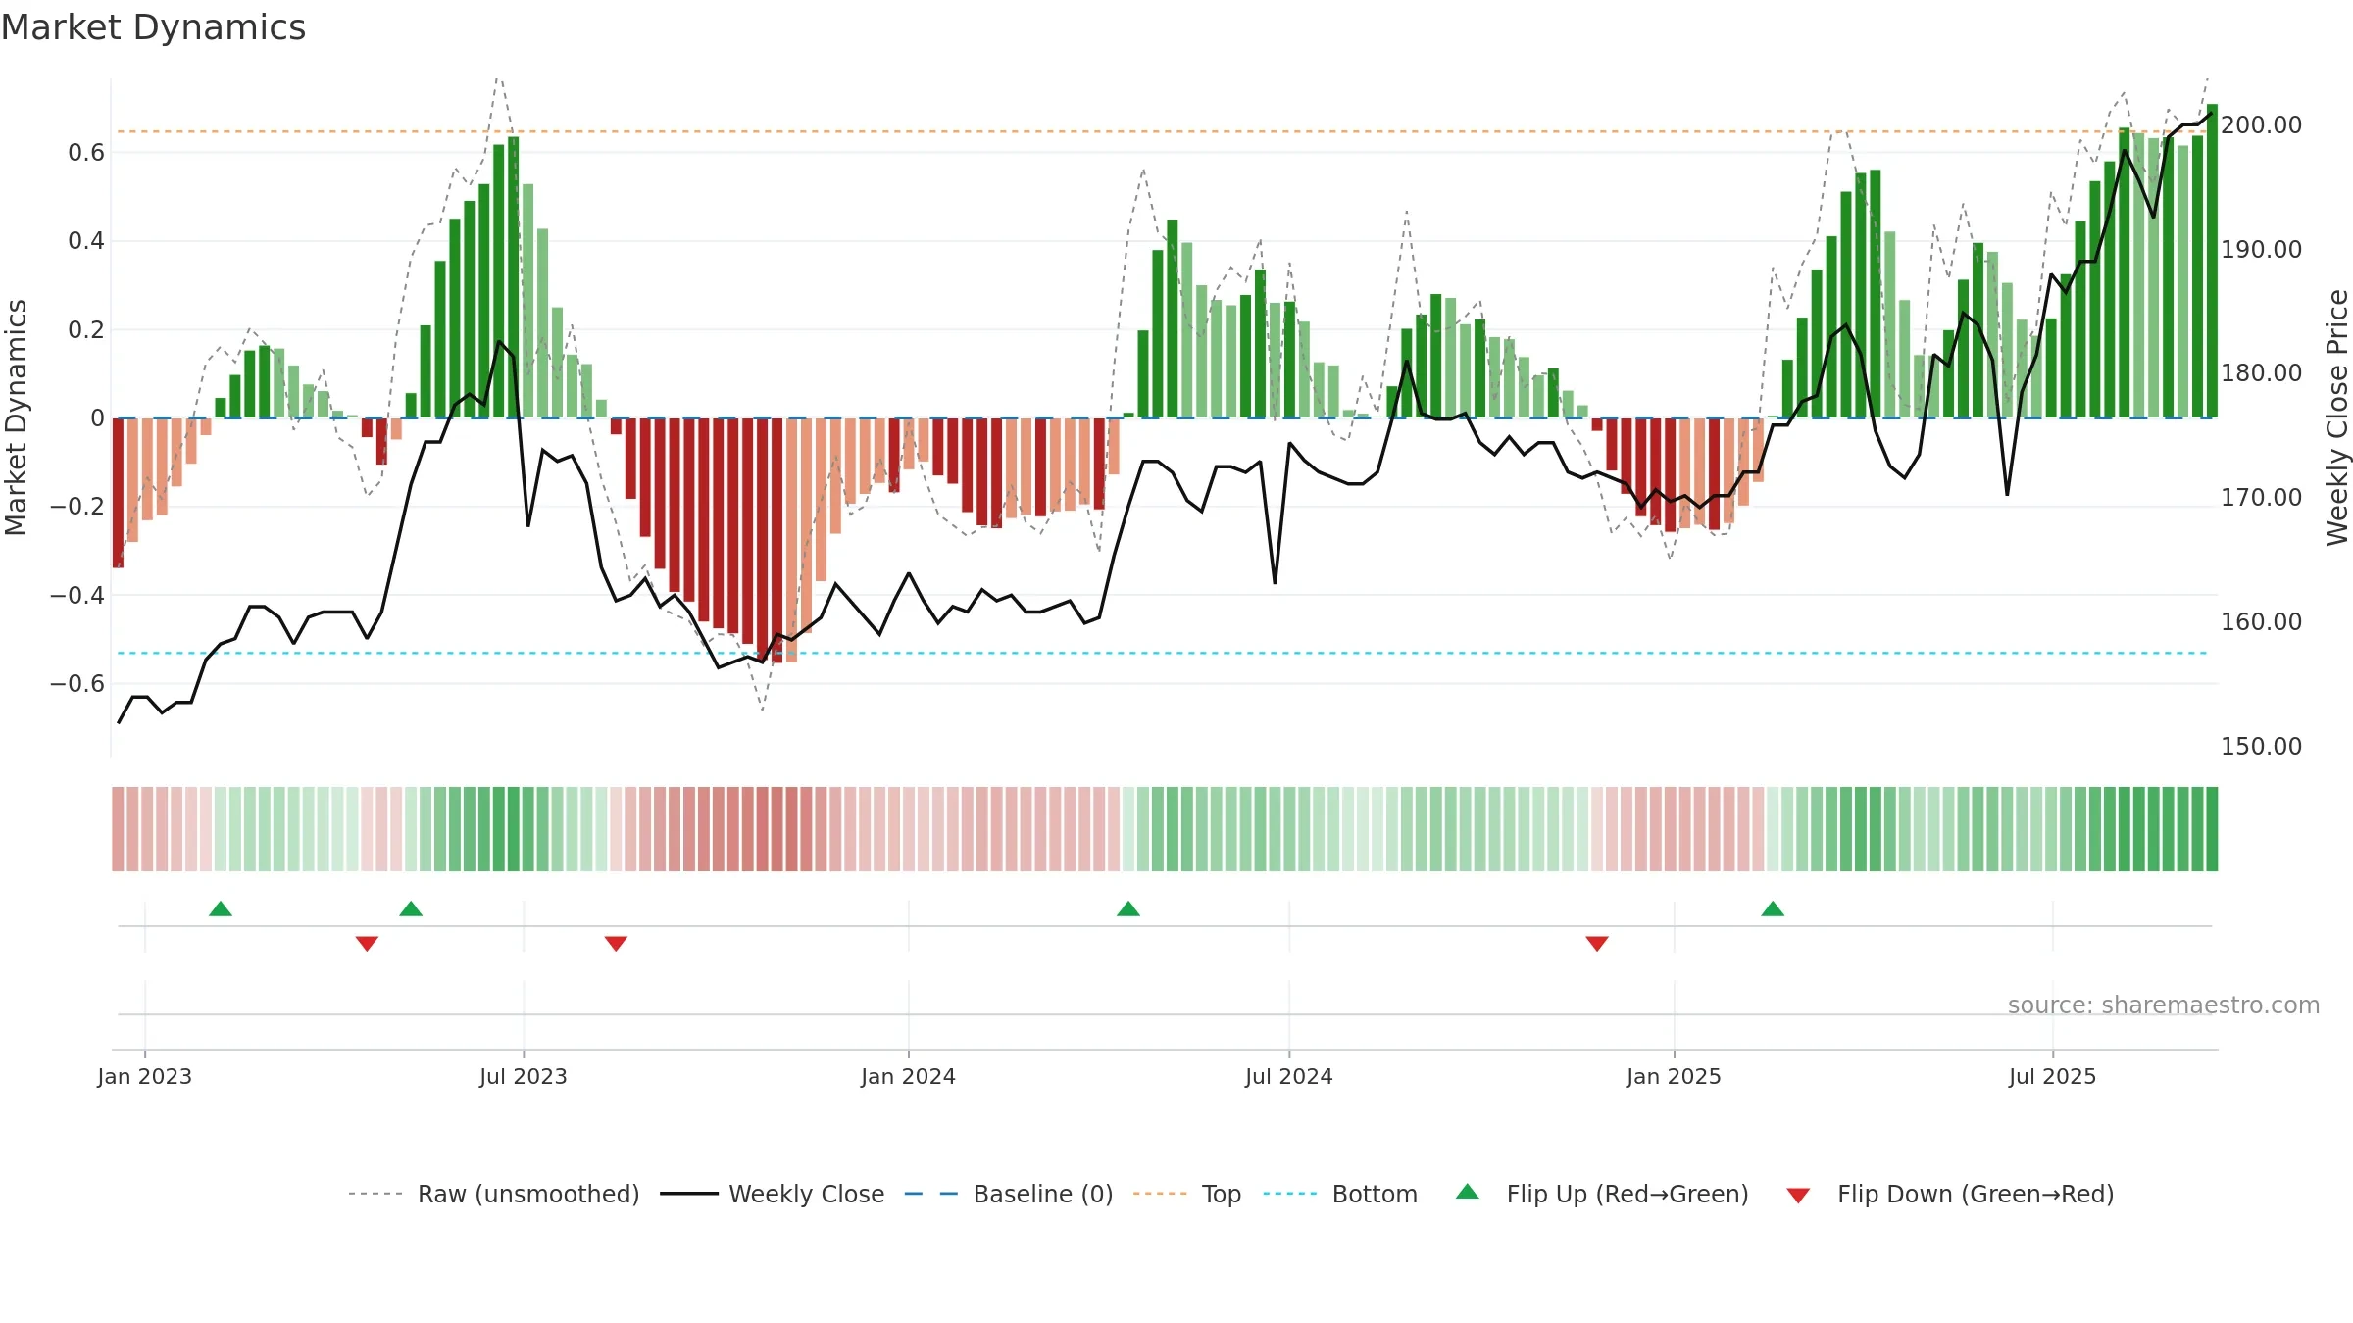The image size is (2353, 1323).
Task: Click the 160.00 price axis label
Action: [2262, 622]
